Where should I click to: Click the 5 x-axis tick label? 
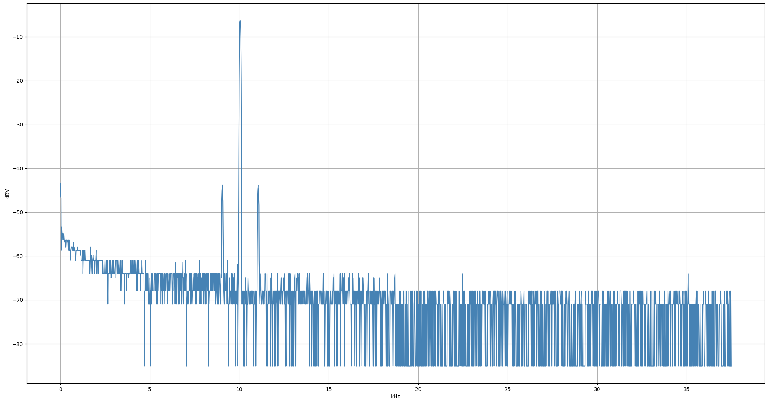coord(150,389)
